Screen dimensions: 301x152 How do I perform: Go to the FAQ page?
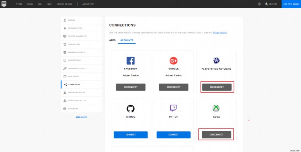pos(40,4)
